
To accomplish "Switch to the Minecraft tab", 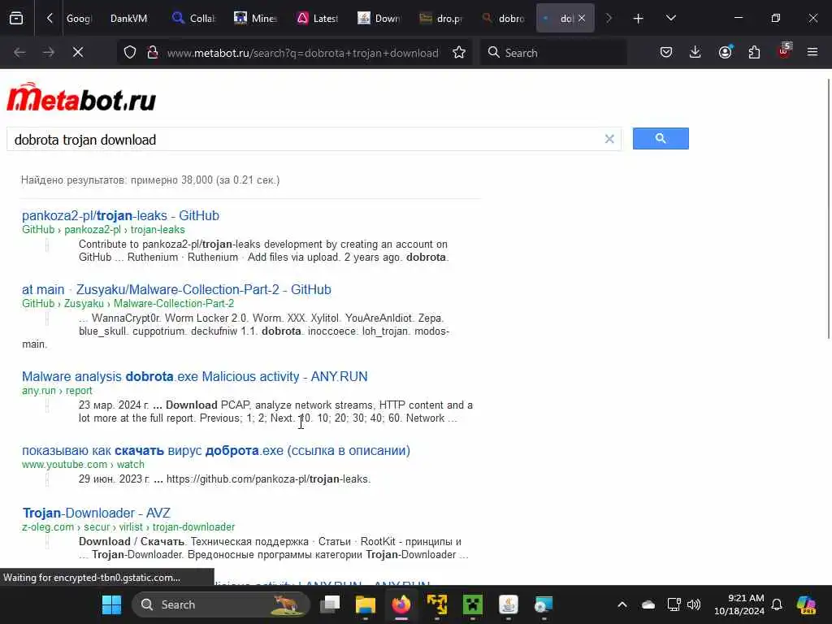I will click(x=256, y=19).
